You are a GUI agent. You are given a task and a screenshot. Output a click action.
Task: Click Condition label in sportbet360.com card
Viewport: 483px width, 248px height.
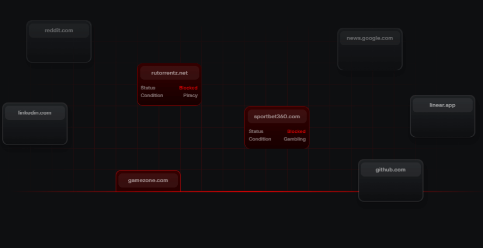(260, 139)
